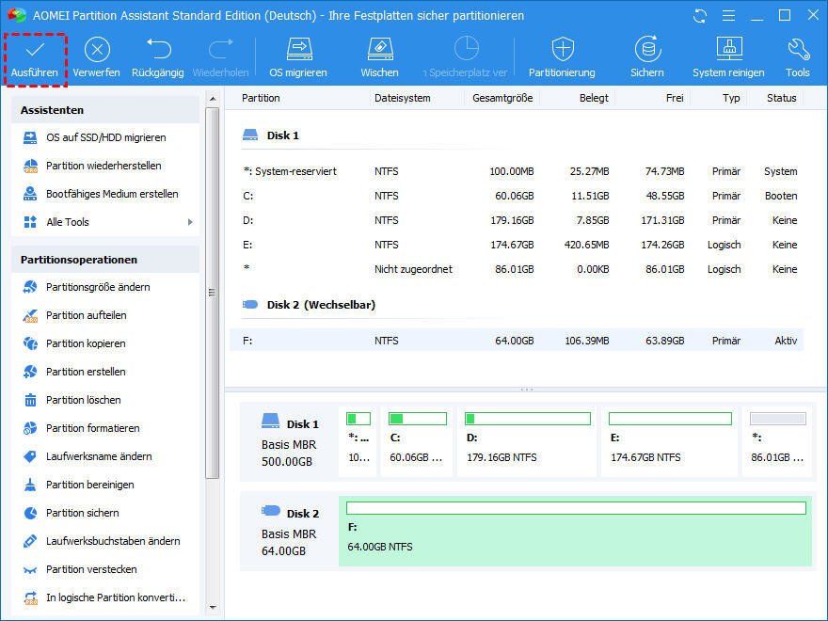Expand the Alle Tools submenu arrow

[x=190, y=222]
